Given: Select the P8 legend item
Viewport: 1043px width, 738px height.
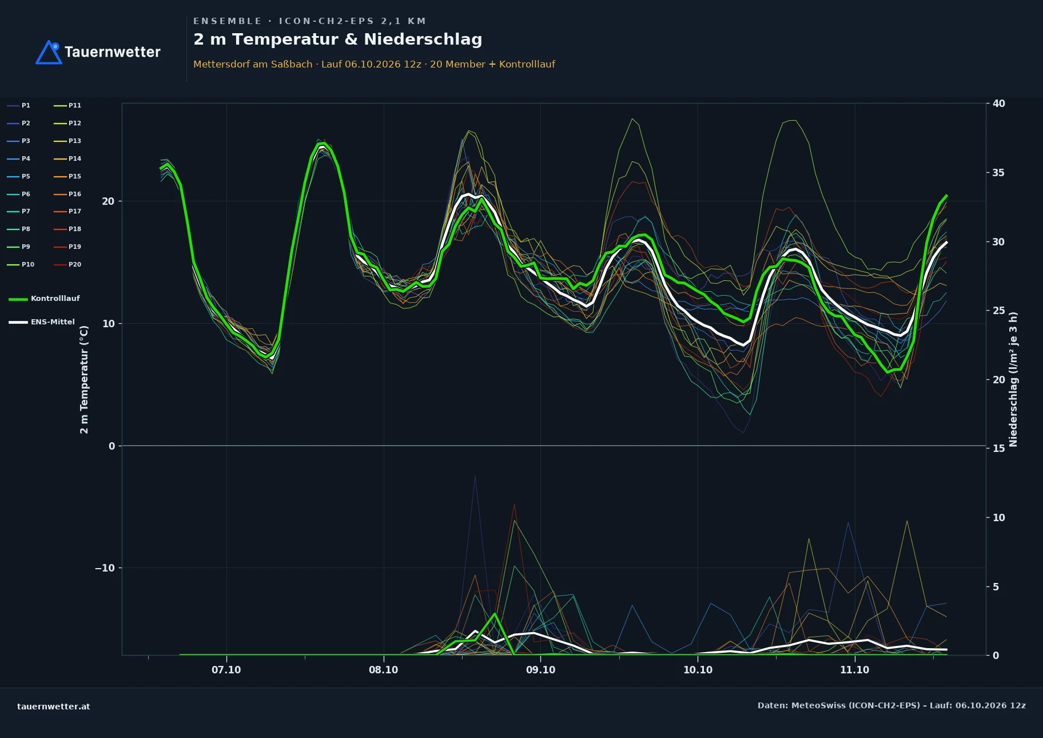Looking at the screenshot, I should [x=18, y=229].
